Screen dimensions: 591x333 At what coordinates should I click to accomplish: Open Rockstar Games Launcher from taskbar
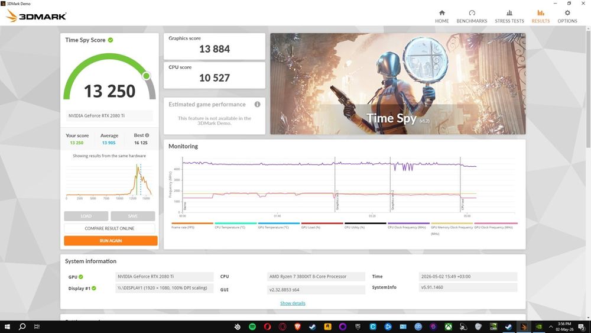click(x=327, y=326)
